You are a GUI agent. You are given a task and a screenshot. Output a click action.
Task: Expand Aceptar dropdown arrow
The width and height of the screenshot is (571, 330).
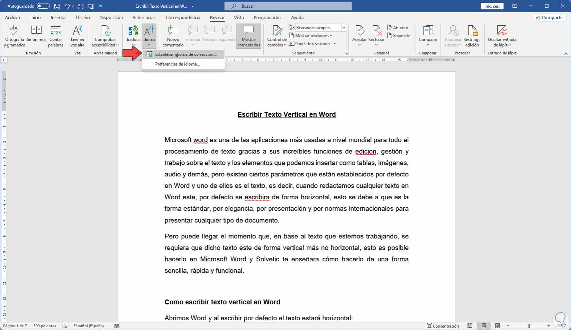(360, 45)
